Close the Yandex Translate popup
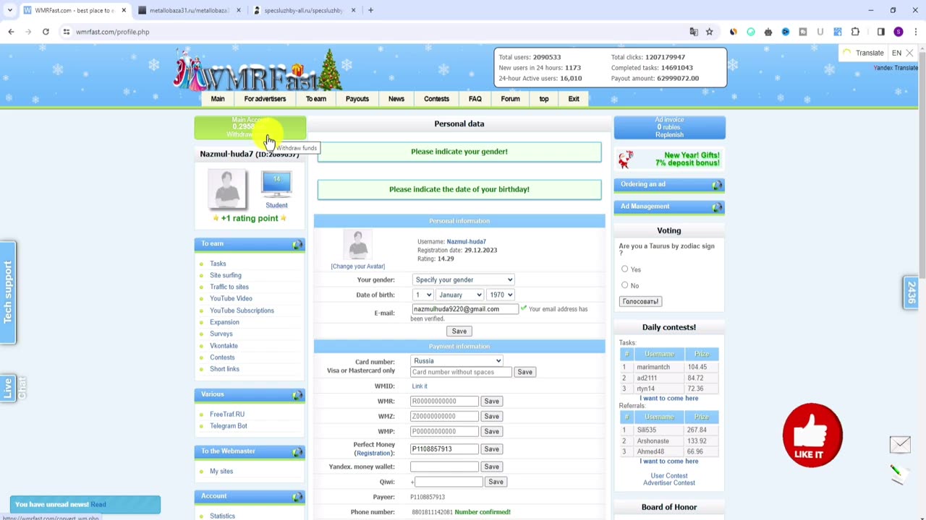The width and height of the screenshot is (926, 520). (x=909, y=53)
